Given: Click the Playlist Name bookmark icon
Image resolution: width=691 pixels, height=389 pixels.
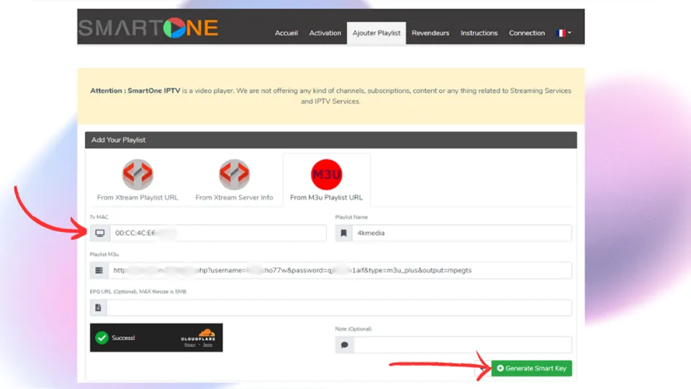Looking at the screenshot, I should click(344, 233).
